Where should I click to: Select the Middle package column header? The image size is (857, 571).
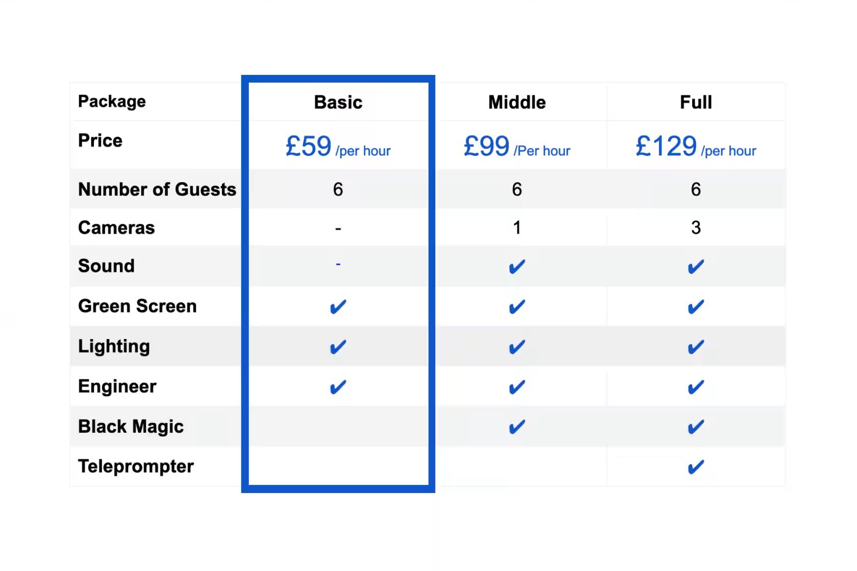coord(517,102)
